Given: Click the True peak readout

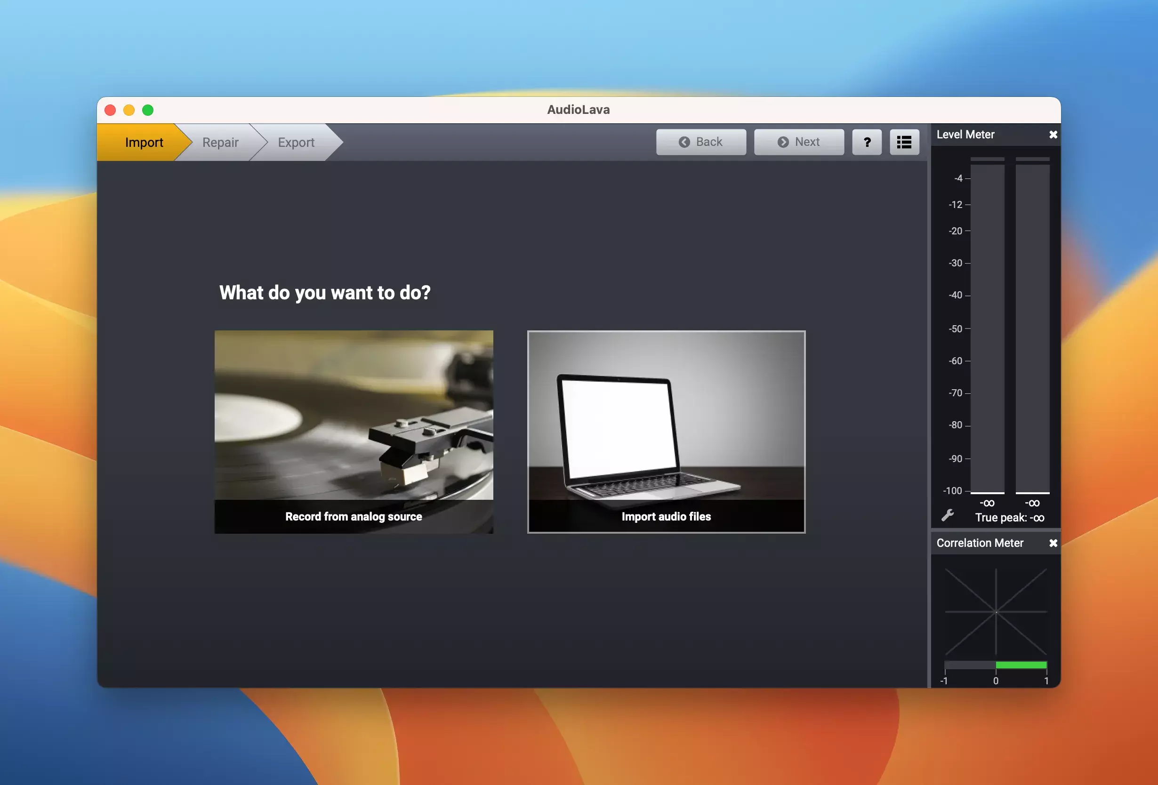Looking at the screenshot, I should tap(1010, 518).
